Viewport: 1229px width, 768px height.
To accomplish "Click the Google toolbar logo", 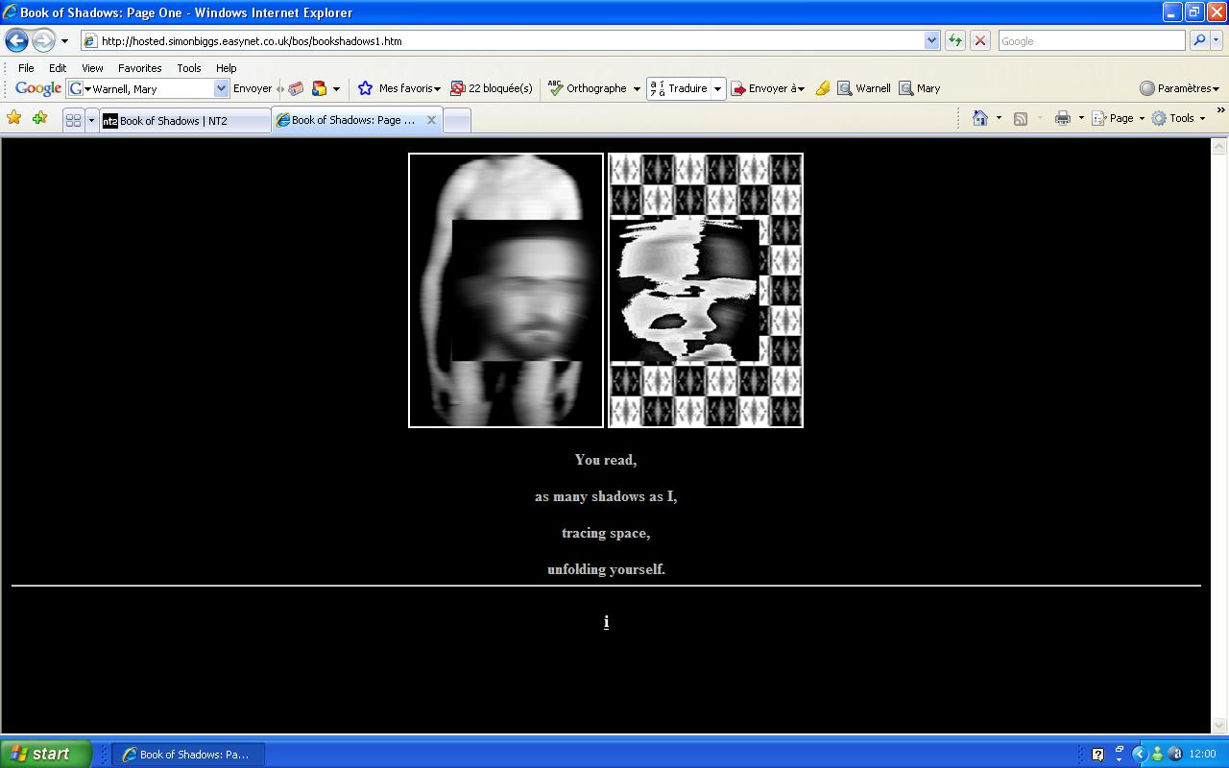I will pyautogui.click(x=38, y=88).
